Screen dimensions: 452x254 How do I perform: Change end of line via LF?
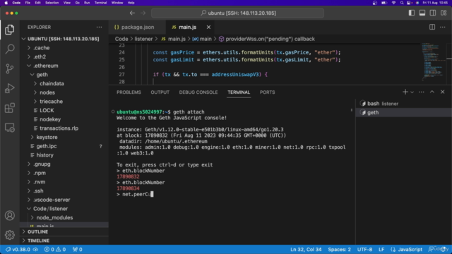pyautogui.click(x=381, y=249)
